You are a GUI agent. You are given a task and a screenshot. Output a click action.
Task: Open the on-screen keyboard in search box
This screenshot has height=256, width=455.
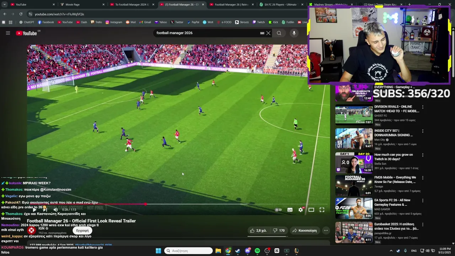tap(262, 33)
